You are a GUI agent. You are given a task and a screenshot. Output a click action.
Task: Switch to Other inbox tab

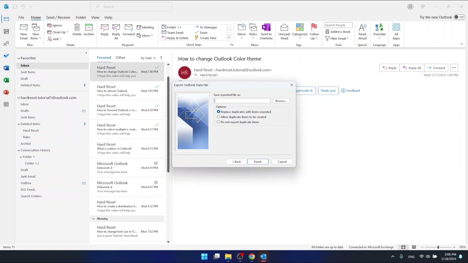120,58
